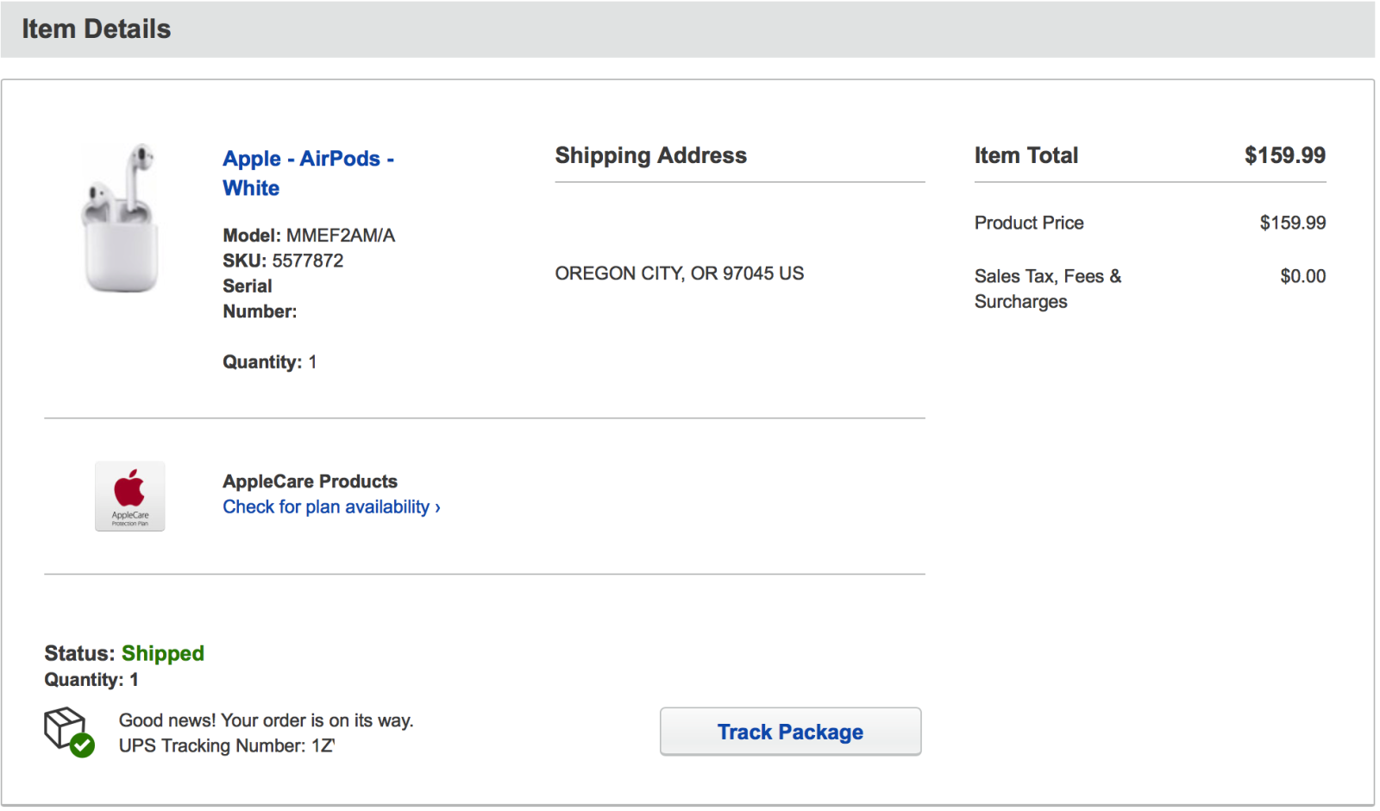Click the Shipping Address heading
The width and height of the screenshot is (1380, 811).
[x=650, y=156]
